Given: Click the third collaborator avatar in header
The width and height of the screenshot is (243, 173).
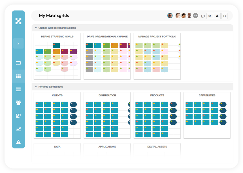Looking at the screenshot, I should pos(184,16).
